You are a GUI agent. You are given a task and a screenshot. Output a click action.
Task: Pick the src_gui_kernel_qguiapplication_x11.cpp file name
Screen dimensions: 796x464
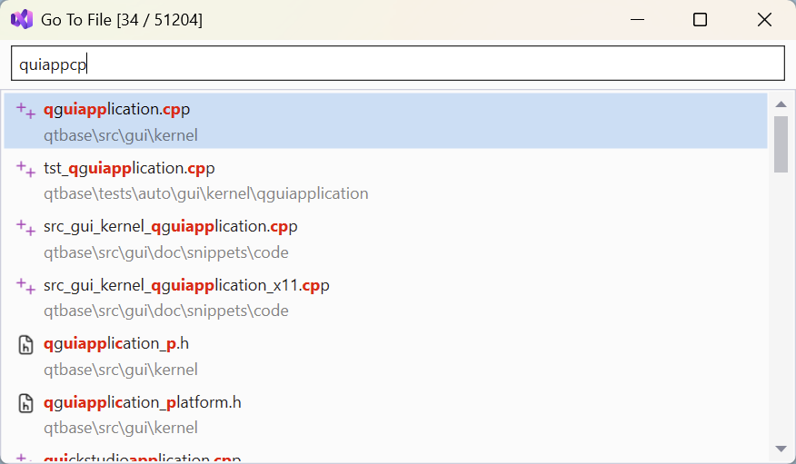coord(186,285)
